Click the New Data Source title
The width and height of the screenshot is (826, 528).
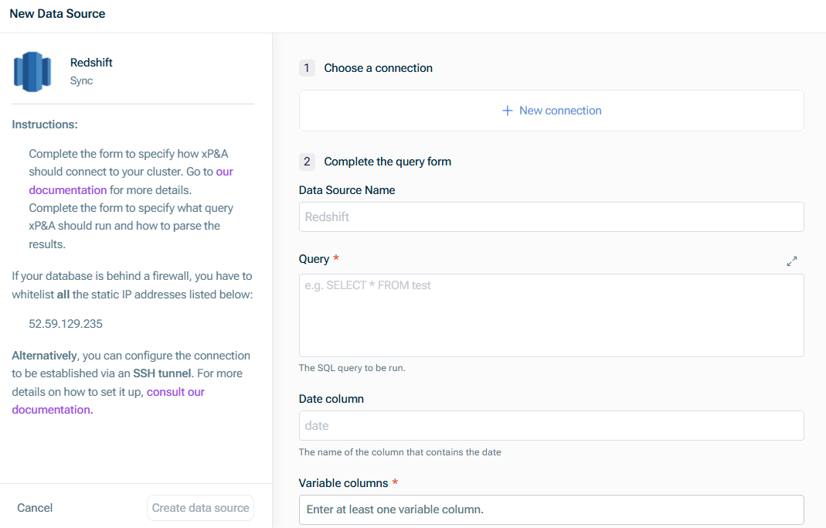[57, 14]
